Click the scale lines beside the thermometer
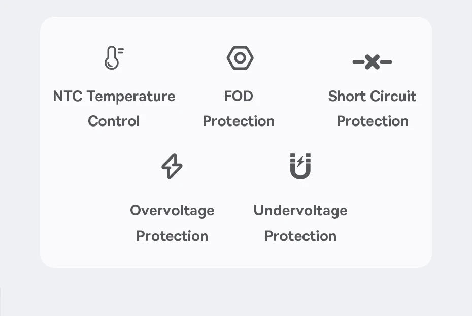Screen dimensions: 472x316 click(x=121, y=50)
